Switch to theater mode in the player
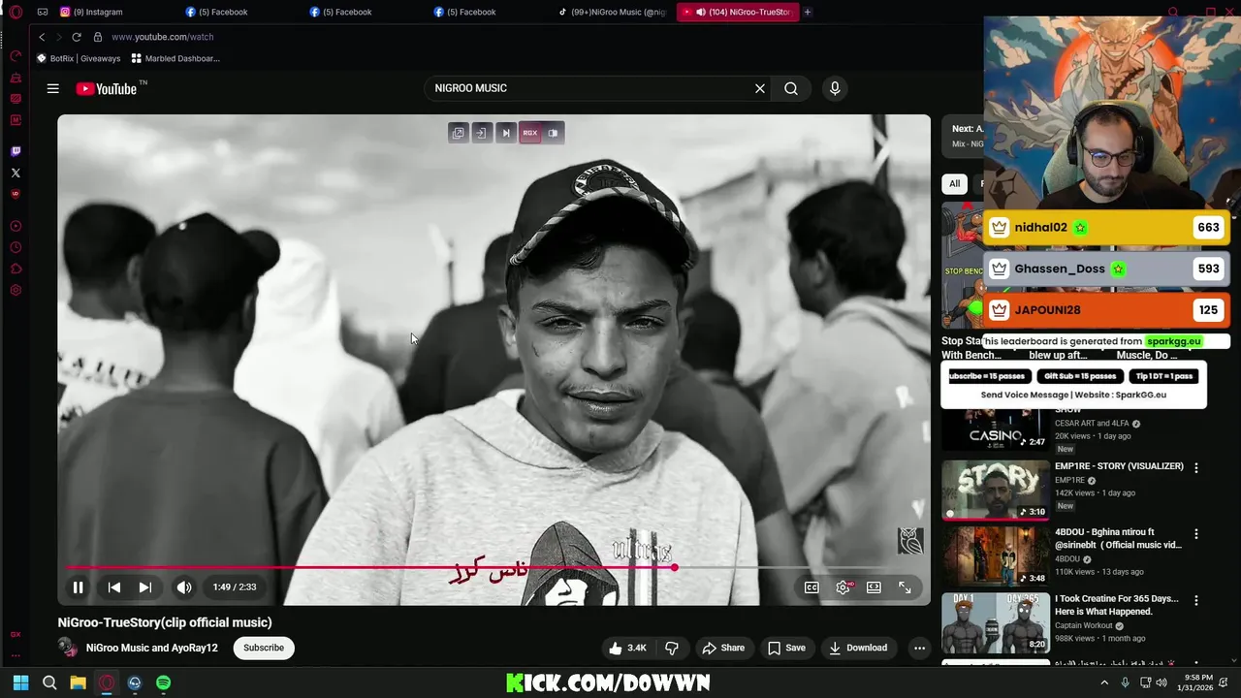 [x=874, y=587]
